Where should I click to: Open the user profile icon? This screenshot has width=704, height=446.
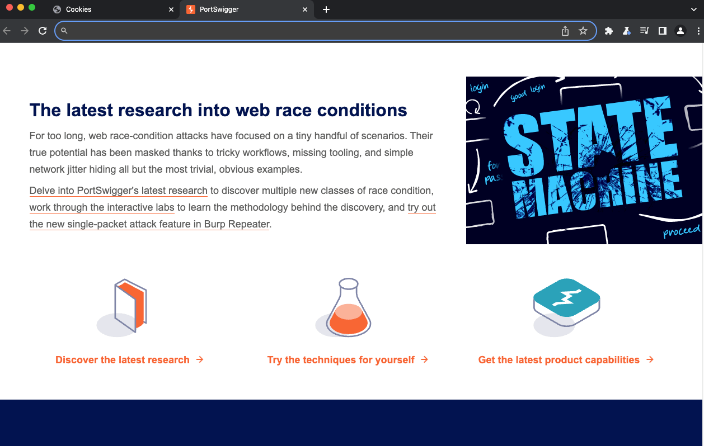(x=680, y=31)
